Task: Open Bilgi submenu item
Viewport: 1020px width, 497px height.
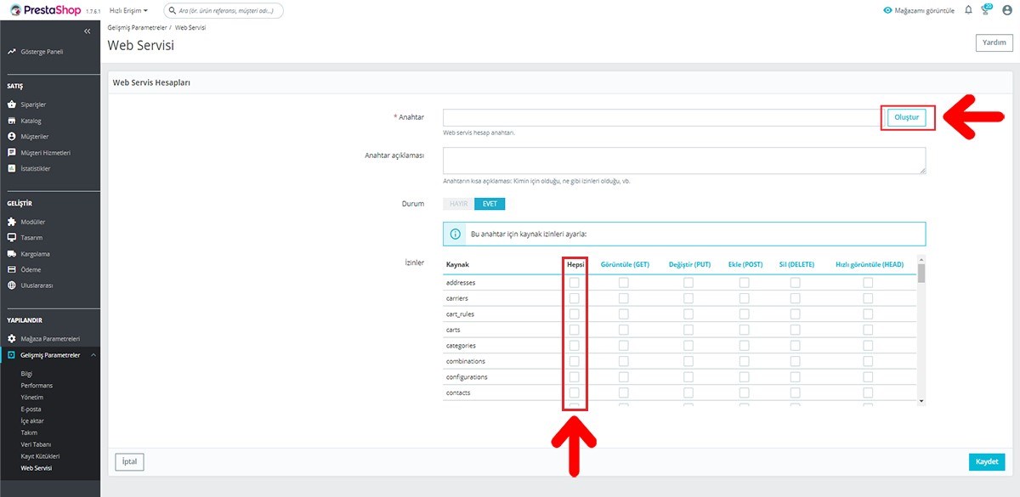Action: [x=26, y=373]
